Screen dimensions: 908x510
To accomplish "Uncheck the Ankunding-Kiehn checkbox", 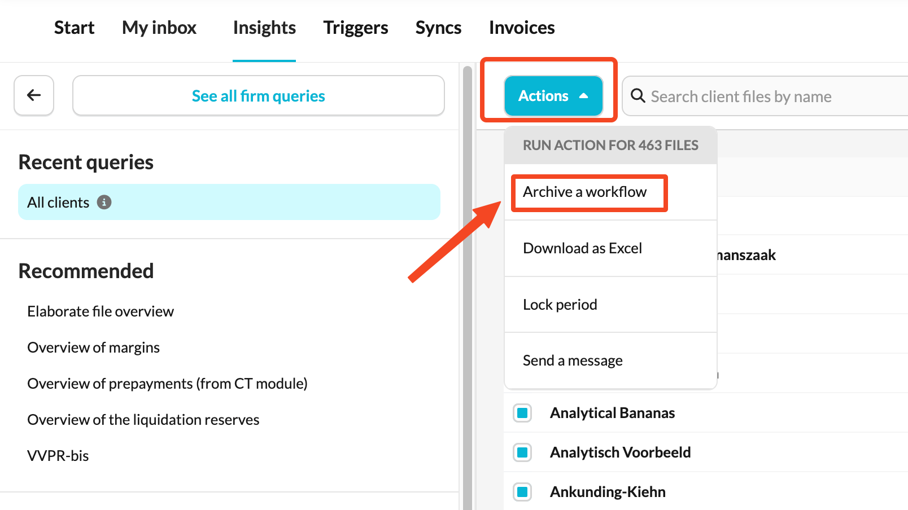I will (x=522, y=492).
